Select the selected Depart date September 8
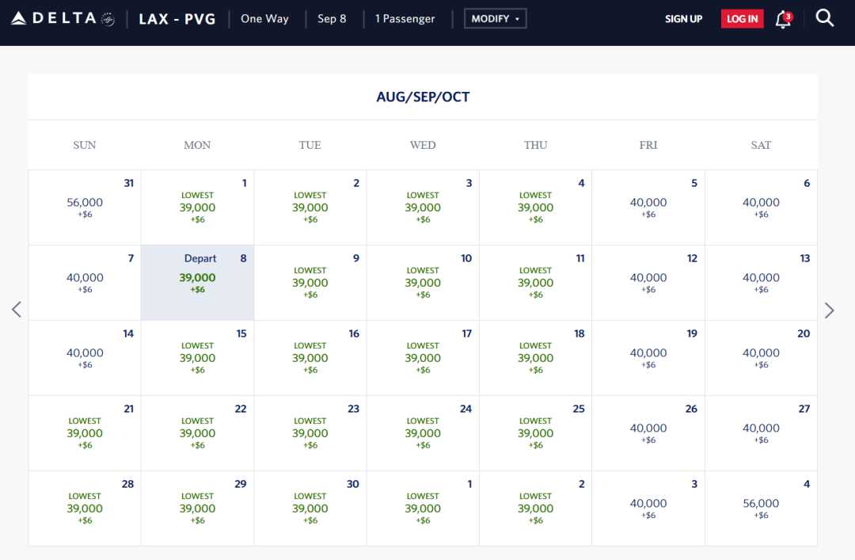The height and width of the screenshot is (560, 855). pos(197,282)
